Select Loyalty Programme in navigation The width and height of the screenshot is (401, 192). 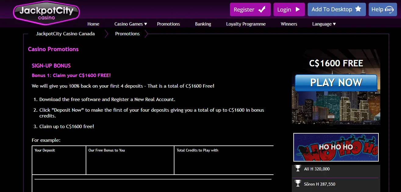click(x=246, y=24)
